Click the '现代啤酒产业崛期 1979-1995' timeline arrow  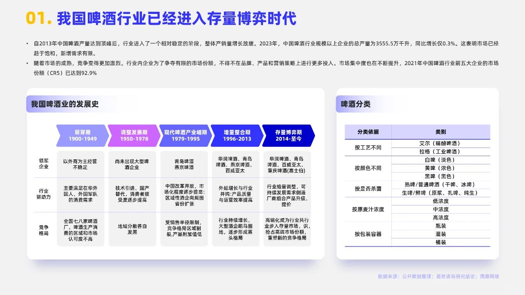point(186,136)
